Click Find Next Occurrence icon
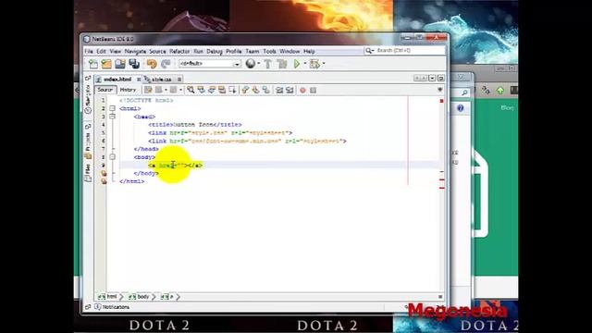This screenshot has width=592, height=333. 212,90
